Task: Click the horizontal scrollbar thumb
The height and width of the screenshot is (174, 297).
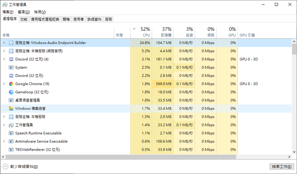Action: pos(121,157)
